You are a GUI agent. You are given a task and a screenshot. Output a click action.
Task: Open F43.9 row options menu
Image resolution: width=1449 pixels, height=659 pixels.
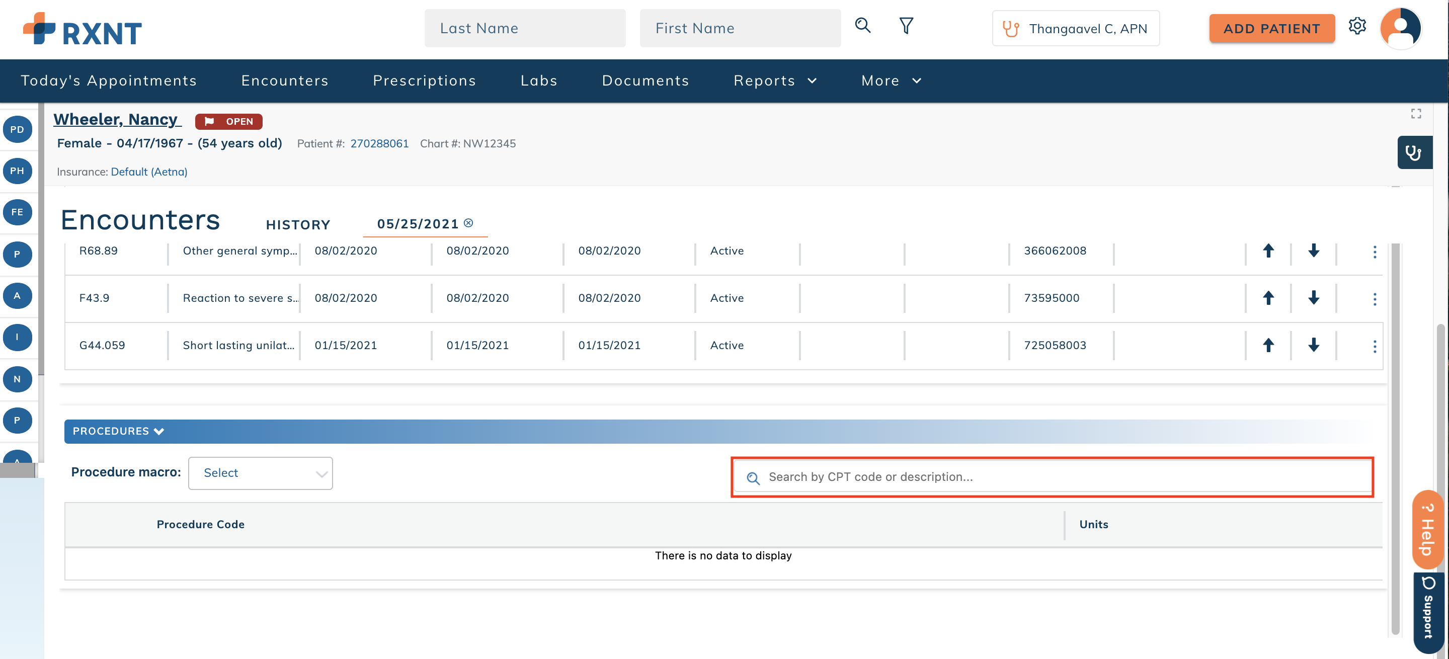click(x=1374, y=299)
